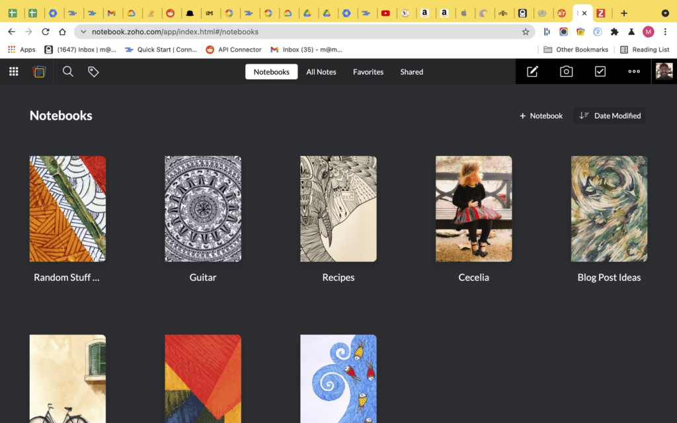Switch to the YouTube browser tab
Screen dimensions: 677x423
(385, 13)
